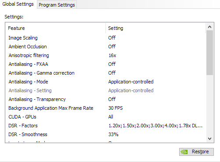The width and height of the screenshot is (220, 162).
Task: Select the DSR - Smoothness row
Action: tap(106, 134)
